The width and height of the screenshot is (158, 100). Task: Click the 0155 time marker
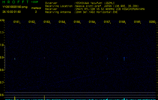click(x=77, y=22)
